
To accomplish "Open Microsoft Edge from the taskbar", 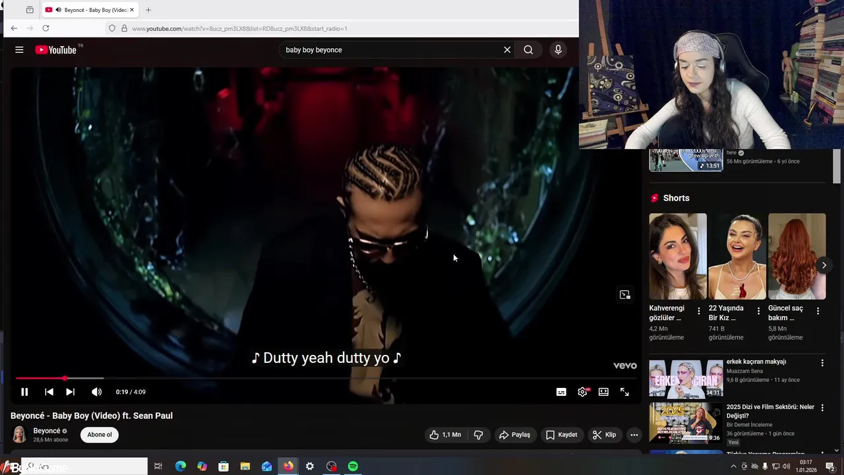I will 181,466.
